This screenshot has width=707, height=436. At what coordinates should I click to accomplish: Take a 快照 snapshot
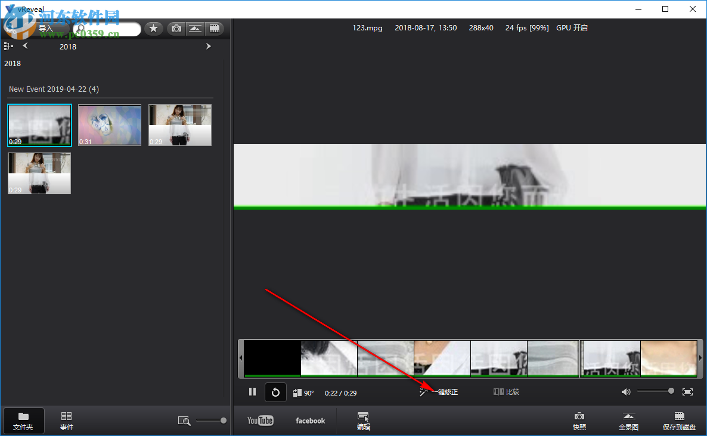(579, 421)
